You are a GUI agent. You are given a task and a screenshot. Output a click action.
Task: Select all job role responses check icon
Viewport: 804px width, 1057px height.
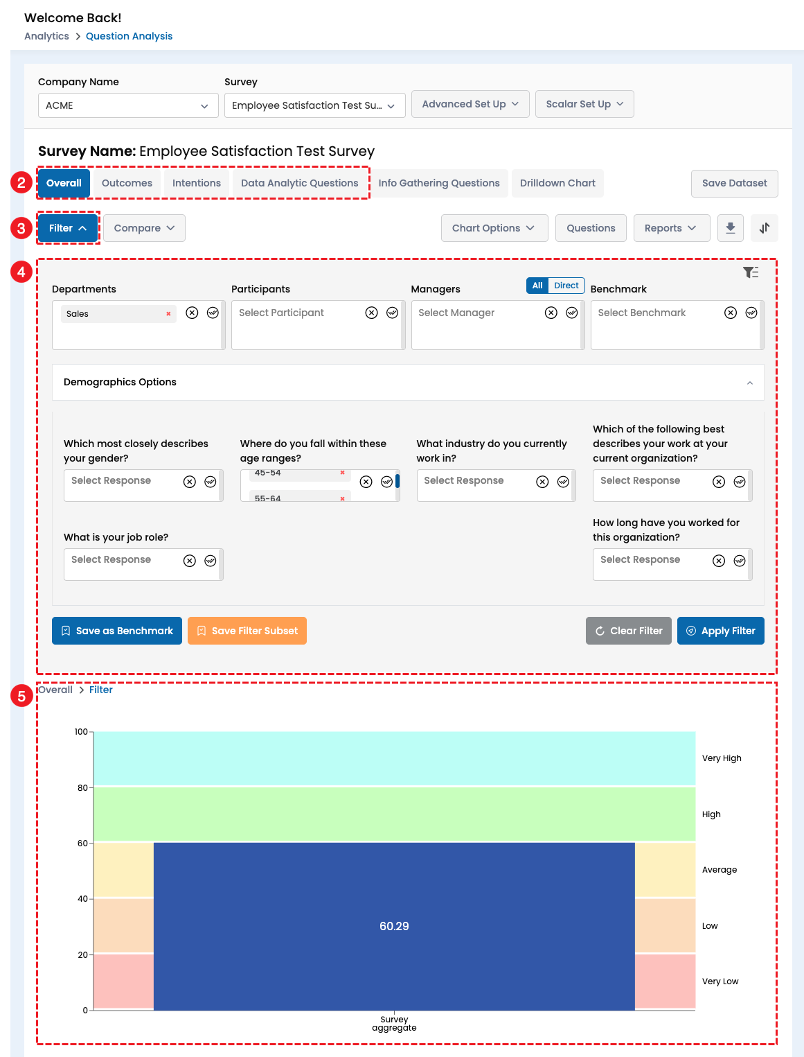211,561
